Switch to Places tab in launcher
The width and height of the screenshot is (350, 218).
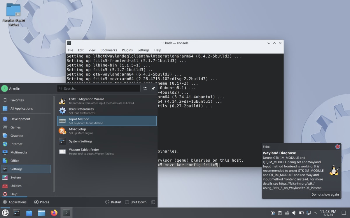(x=41, y=202)
